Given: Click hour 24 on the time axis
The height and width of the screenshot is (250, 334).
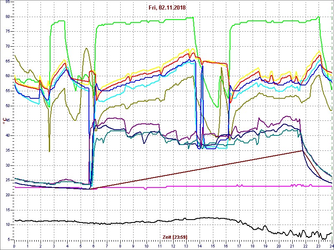Looking at the screenshot, I should point(331,246).
